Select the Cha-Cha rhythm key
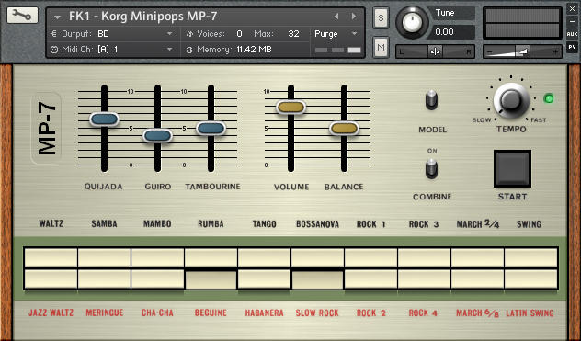Image resolution: width=581 pixels, height=341 pixels. tap(157, 279)
